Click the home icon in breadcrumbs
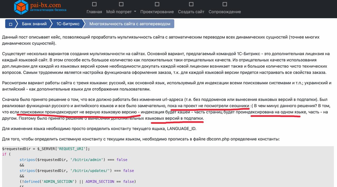The image size is (337, 187). coord(11,24)
